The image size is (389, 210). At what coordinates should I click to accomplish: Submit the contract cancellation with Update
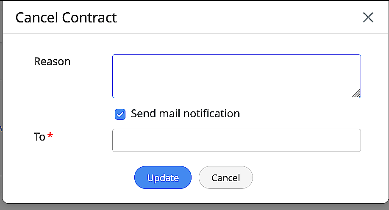coord(163,177)
